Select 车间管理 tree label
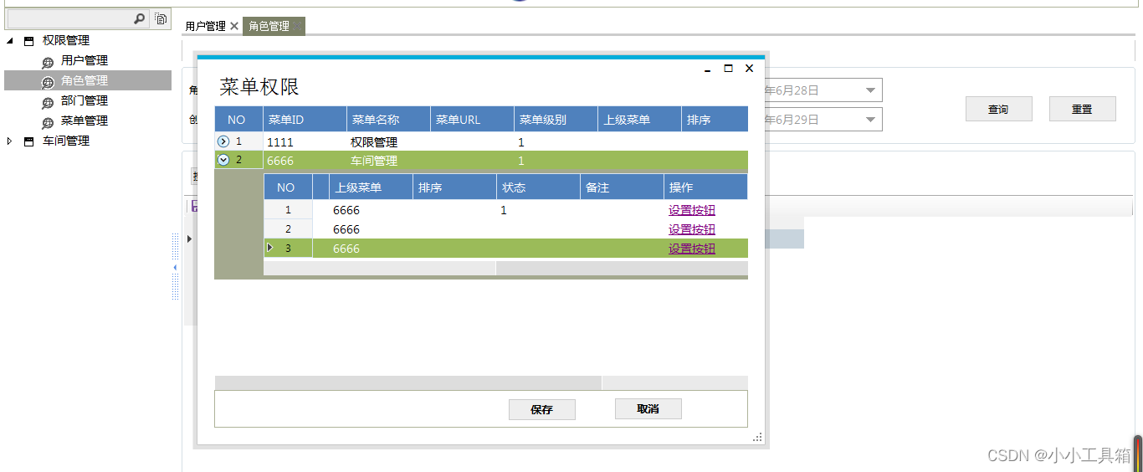1143x472 pixels. pos(66,141)
